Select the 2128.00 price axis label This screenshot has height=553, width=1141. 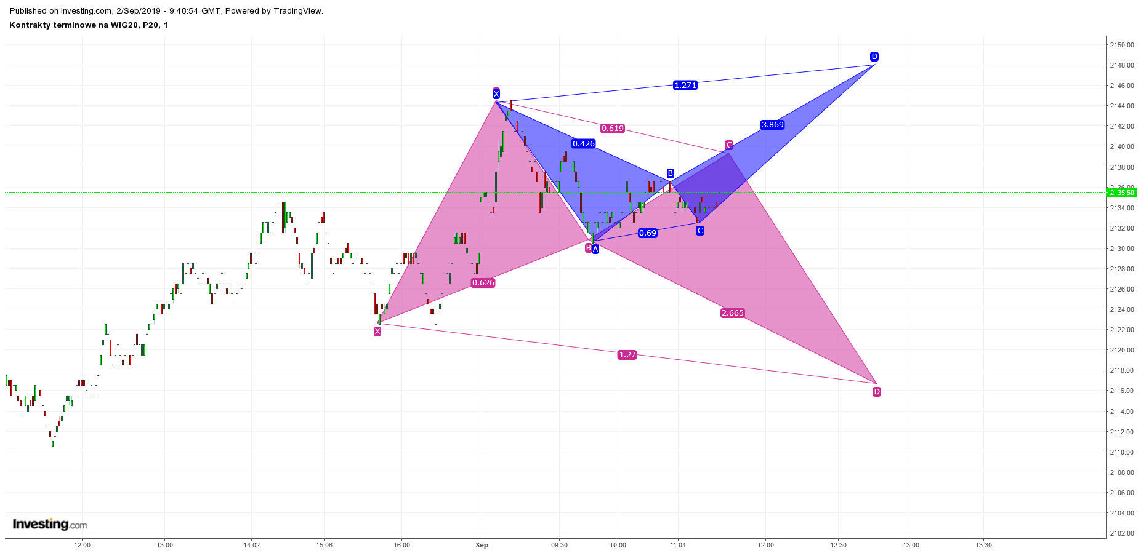pyautogui.click(x=1122, y=269)
